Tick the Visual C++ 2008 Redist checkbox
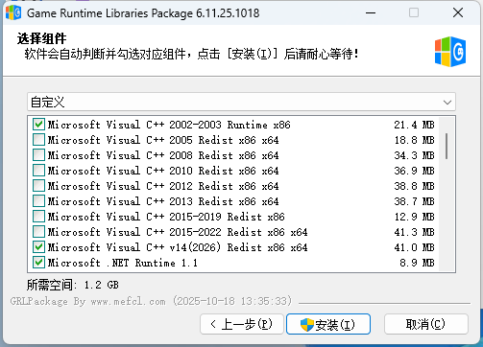 38,155
